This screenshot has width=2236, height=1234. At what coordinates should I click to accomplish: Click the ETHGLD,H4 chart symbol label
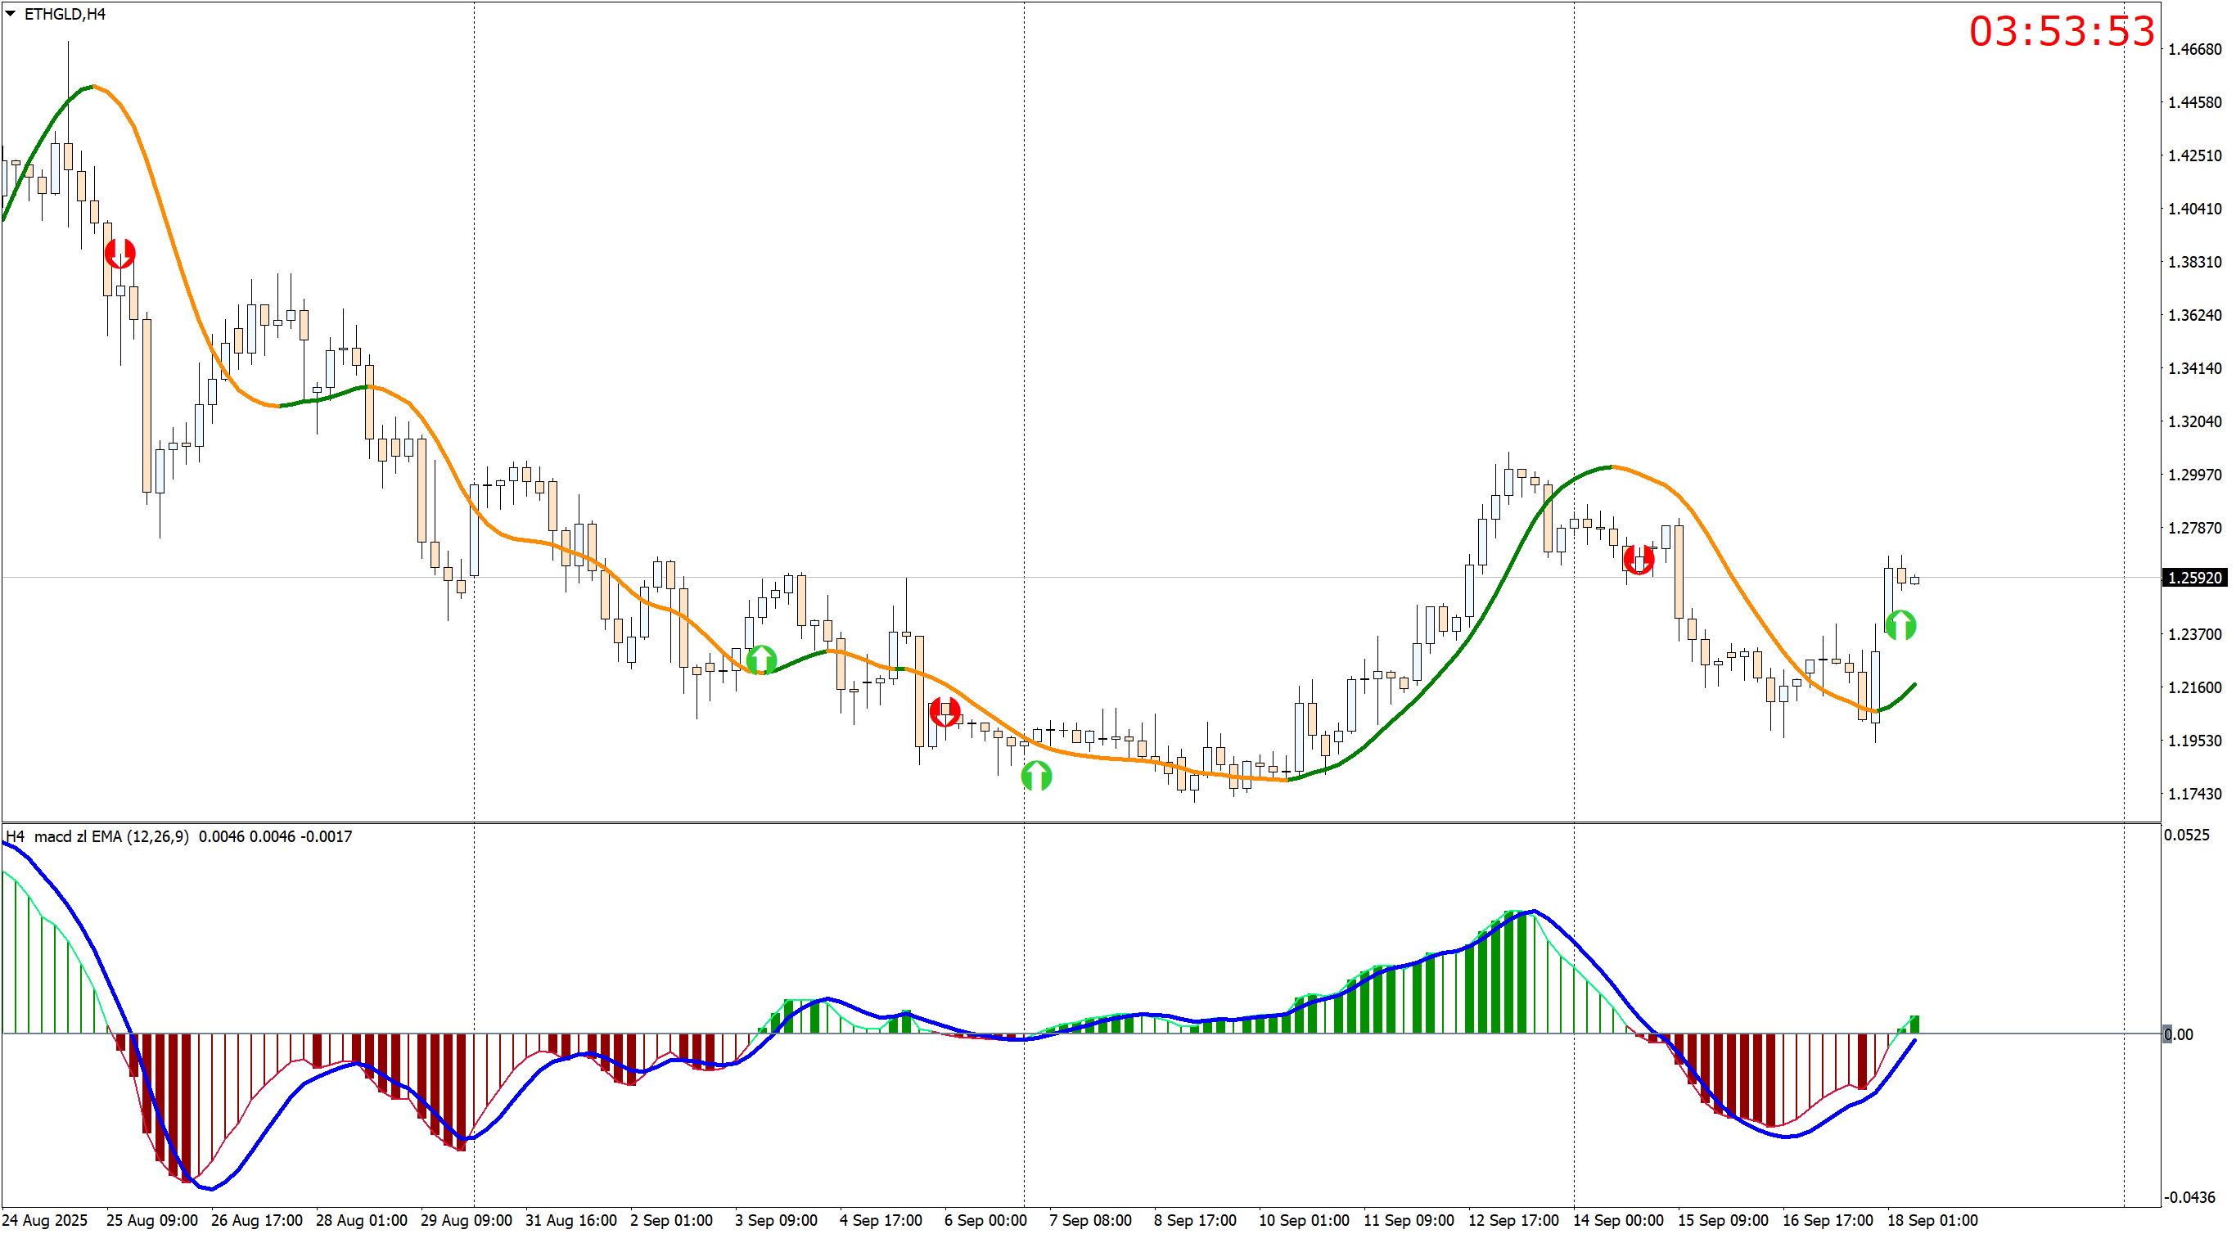(x=65, y=14)
